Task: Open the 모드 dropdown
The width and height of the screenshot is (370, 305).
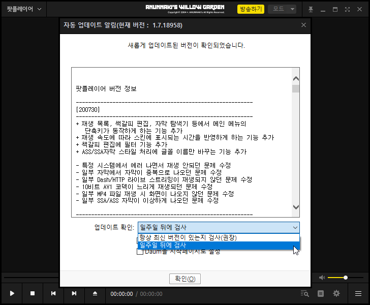Action: tap(282, 9)
